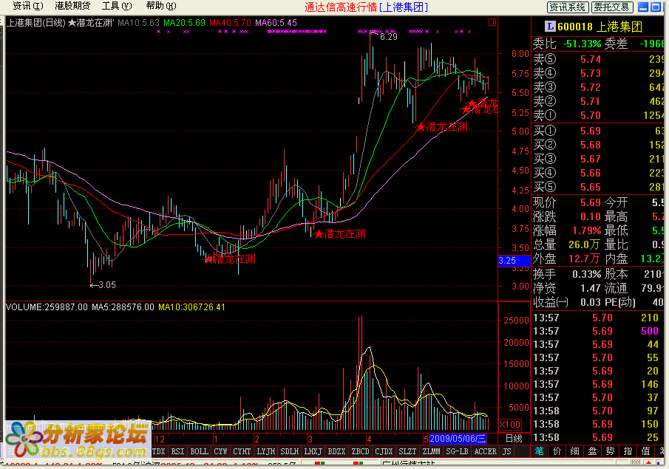Switch to the ACCER indicator tab

click(486, 451)
